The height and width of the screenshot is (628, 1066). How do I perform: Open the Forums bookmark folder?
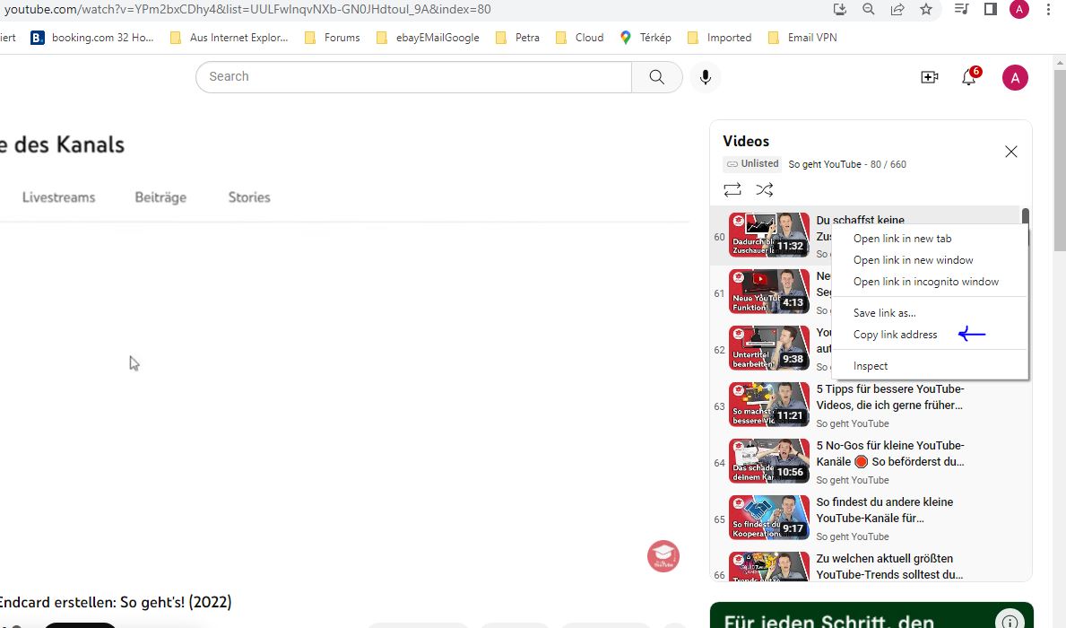point(333,38)
